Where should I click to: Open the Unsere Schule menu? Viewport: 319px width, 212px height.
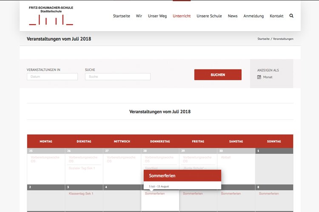[x=209, y=16]
